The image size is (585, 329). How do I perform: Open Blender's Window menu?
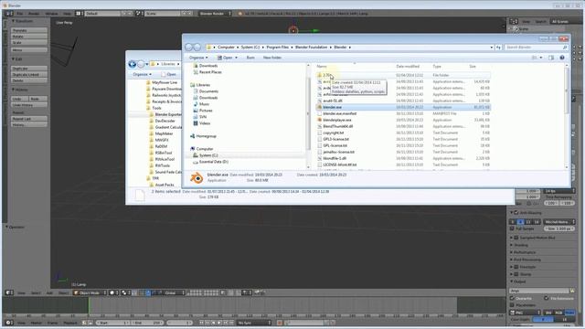tap(51, 14)
